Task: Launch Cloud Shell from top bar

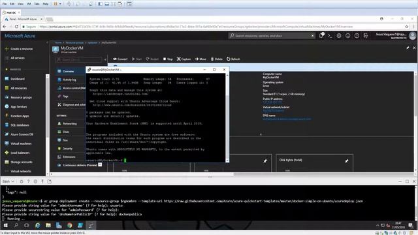Action: (330, 36)
